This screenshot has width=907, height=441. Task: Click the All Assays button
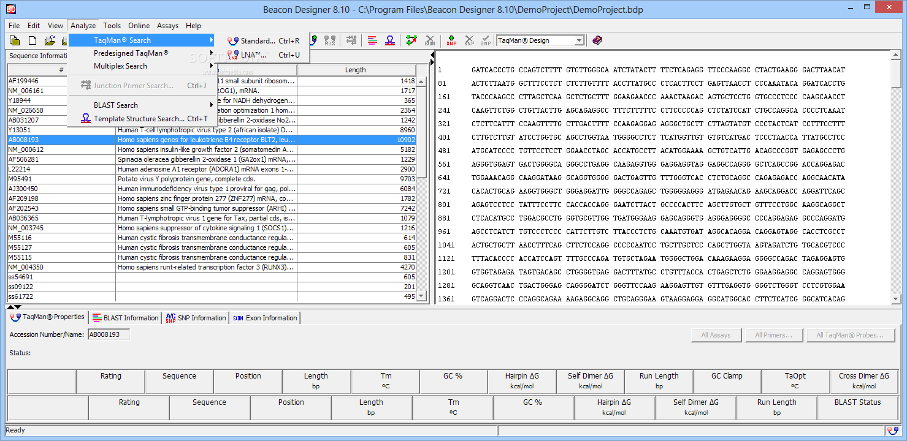tap(716, 335)
